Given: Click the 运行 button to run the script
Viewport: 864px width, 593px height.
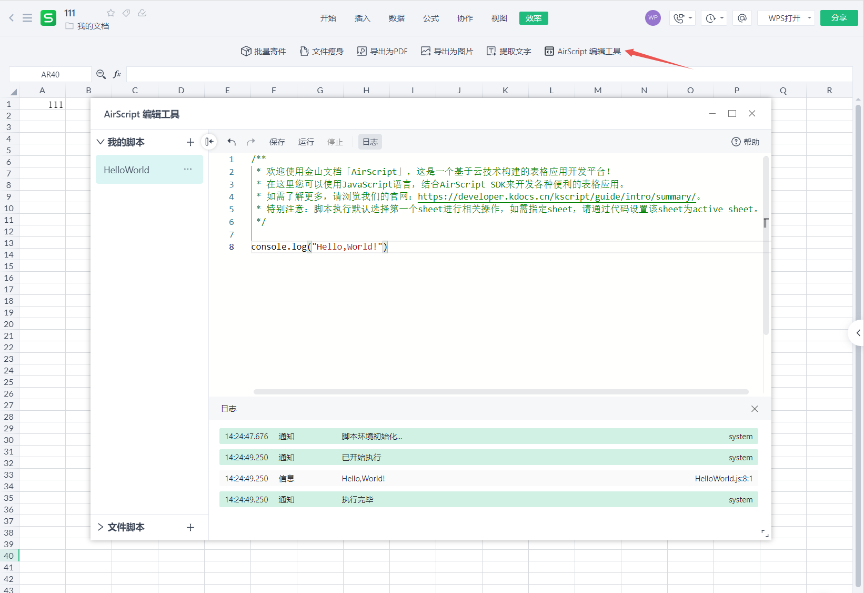Looking at the screenshot, I should point(306,142).
